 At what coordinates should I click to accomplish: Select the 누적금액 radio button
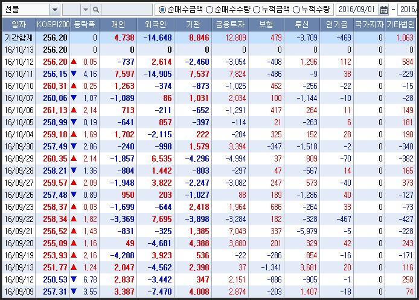click(257, 10)
